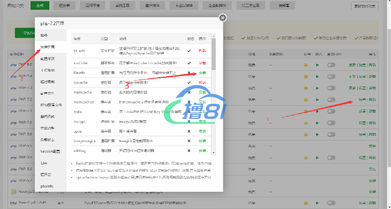Toggle homepage display switch for PHP-8.0
The width and height of the screenshot is (391, 209).
click(332, 65)
